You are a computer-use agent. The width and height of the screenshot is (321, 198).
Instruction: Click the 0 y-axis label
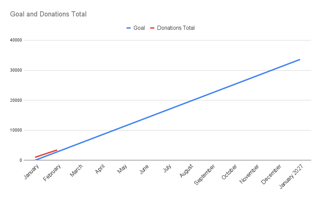(21, 160)
